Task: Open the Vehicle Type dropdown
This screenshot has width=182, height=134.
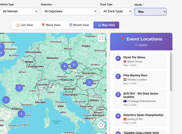Action: point(19,11)
